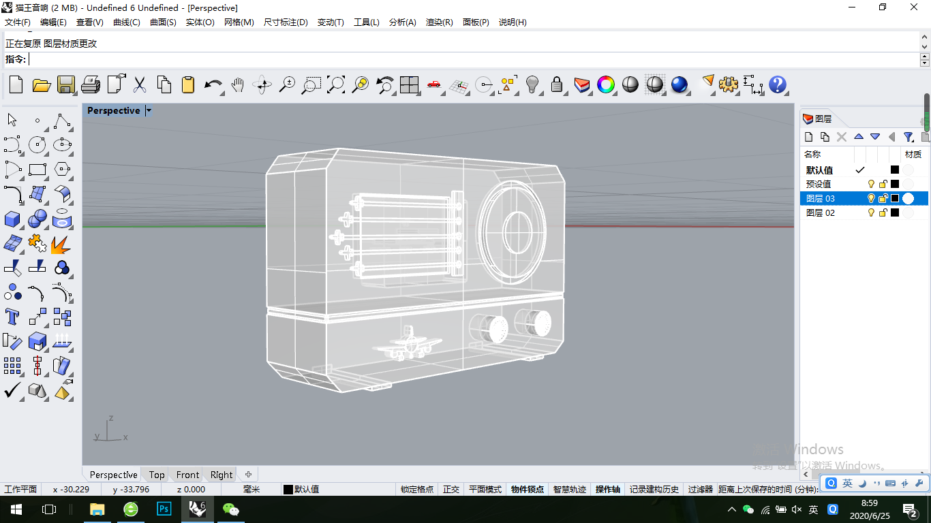Select the 图层 02 layer row
The height and width of the screenshot is (523, 931).
(864, 212)
